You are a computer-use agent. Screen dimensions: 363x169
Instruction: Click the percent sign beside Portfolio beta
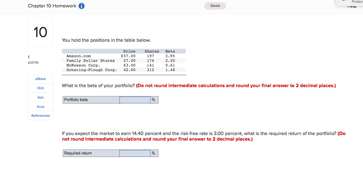click(154, 100)
